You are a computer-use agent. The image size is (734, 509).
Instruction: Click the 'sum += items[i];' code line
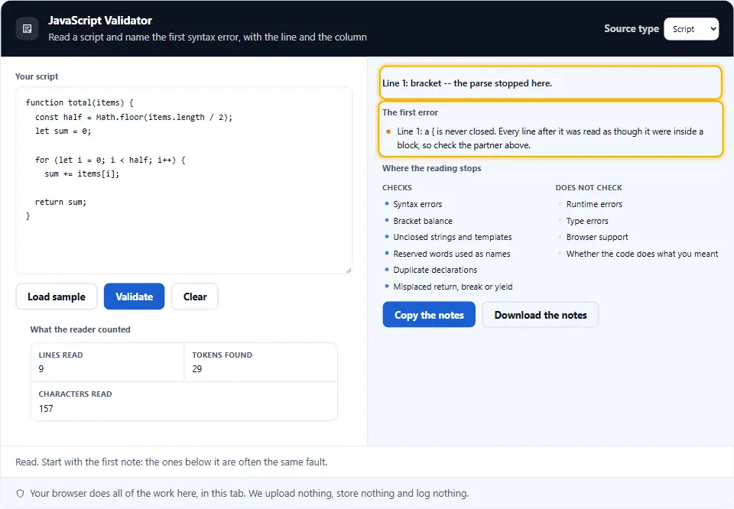coord(82,173)
